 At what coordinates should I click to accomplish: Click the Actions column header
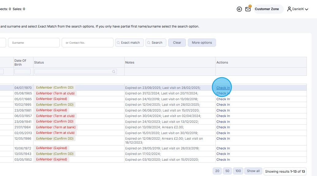tap(222, 62)
